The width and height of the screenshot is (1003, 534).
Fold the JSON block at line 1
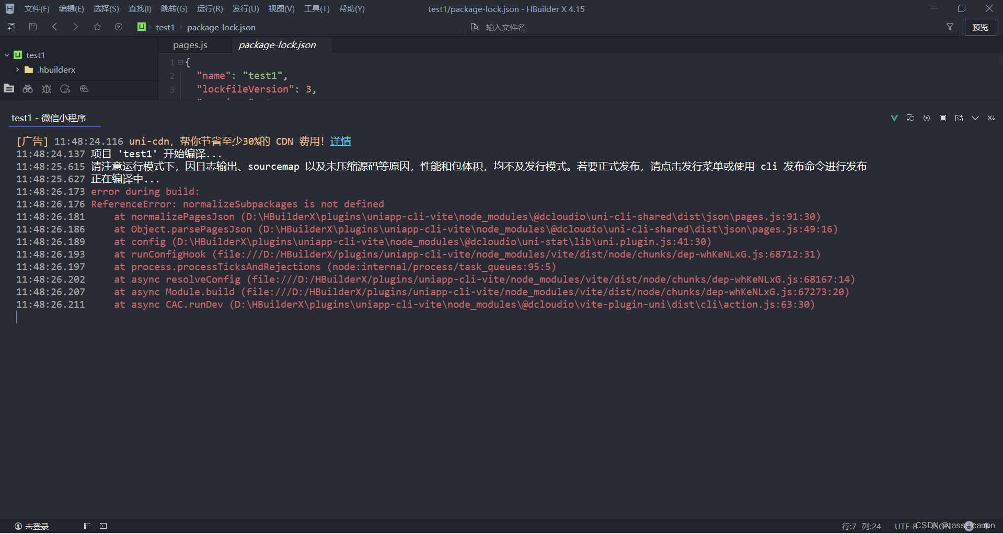(180, 62)
